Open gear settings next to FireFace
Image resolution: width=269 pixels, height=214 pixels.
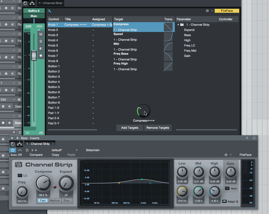pyautogui.click(x=207, y=11)
